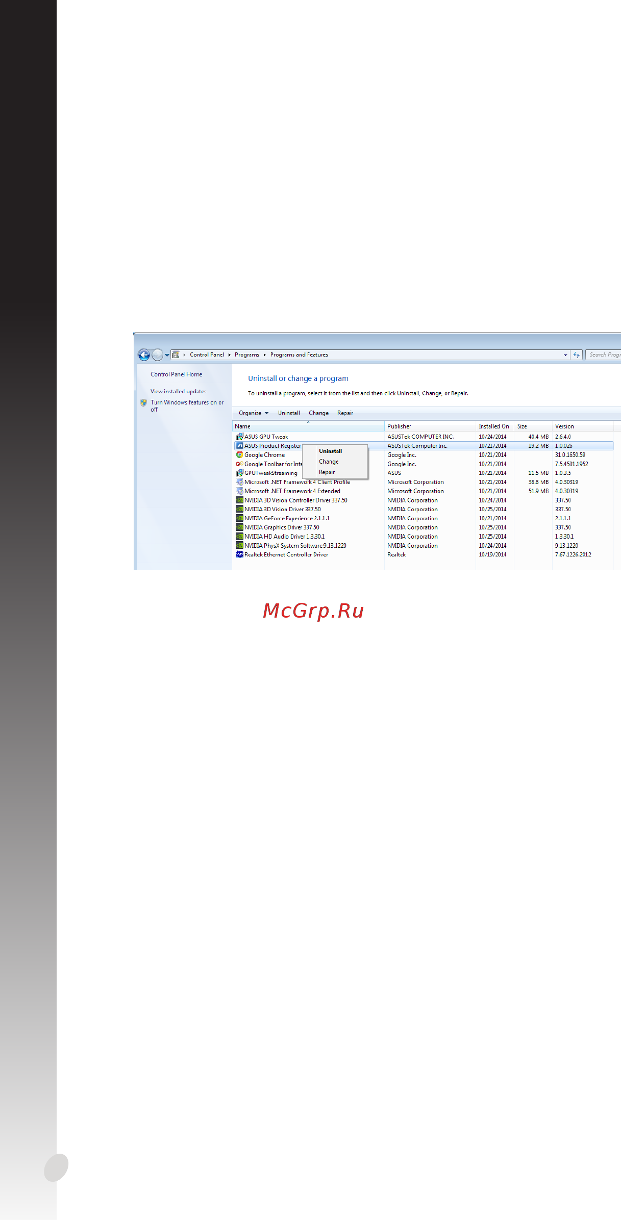This screenshot has width=621, height=1220.
Task: Expand the address bar history dropdown arrow
Action: pyautogui.click(x=565, y=355)
